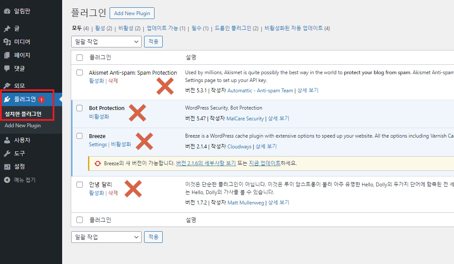Click the 글 pushpin icon
The height and width of the screenshot is (264, 454).
click(7, 28)
